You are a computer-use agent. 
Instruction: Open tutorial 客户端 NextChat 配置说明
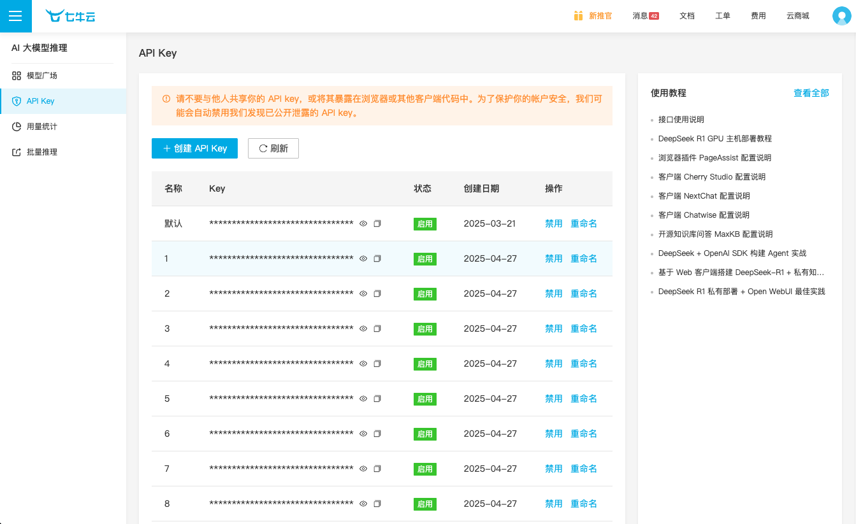704,196
